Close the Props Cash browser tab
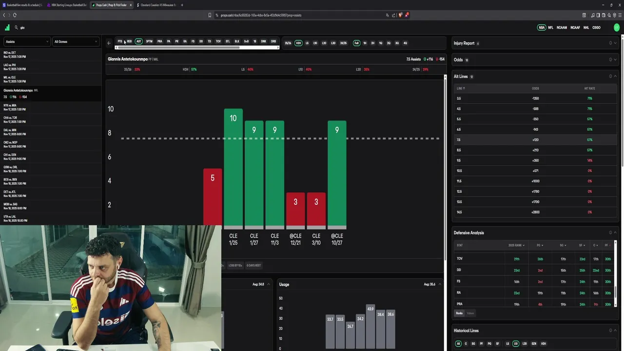 [x=131, y=5]
